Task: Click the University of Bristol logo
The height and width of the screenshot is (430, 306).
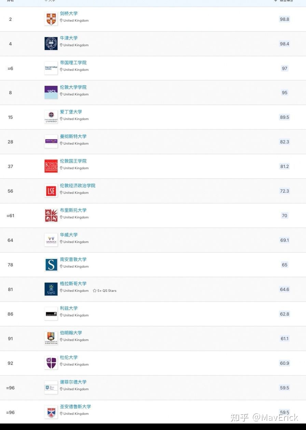Action: [x=51, y=216]
